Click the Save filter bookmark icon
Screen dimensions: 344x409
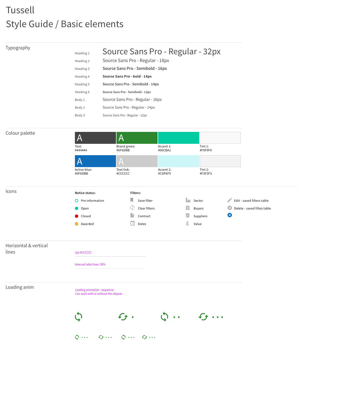click(132, 200)
